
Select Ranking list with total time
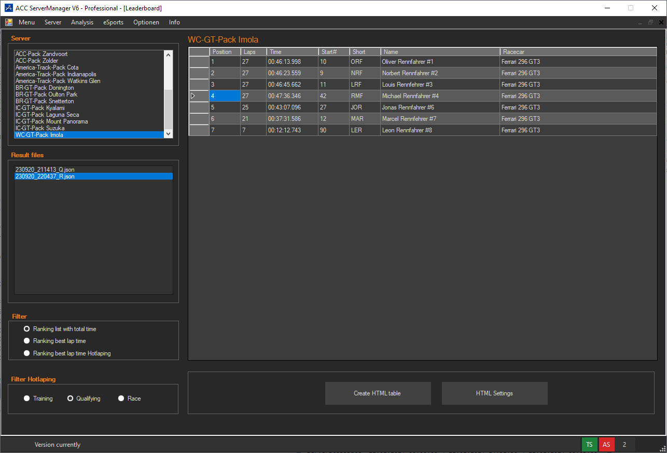pos(27,329)
